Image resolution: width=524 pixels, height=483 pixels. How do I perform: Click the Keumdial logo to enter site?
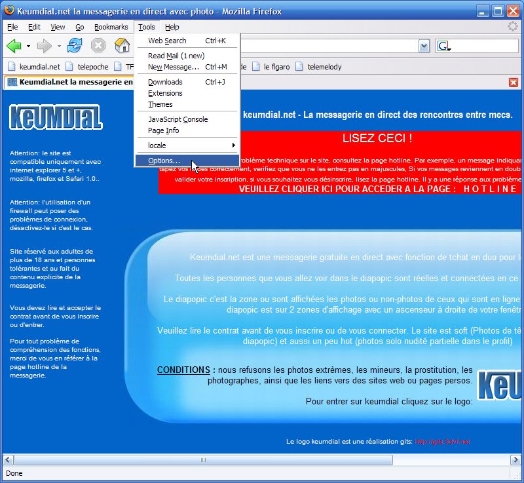click(500, 385)
